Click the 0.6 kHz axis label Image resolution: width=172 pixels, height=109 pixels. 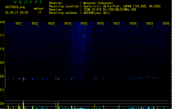coord(2,104)
